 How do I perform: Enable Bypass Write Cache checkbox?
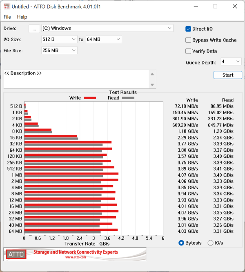click(x=188, y=40)
